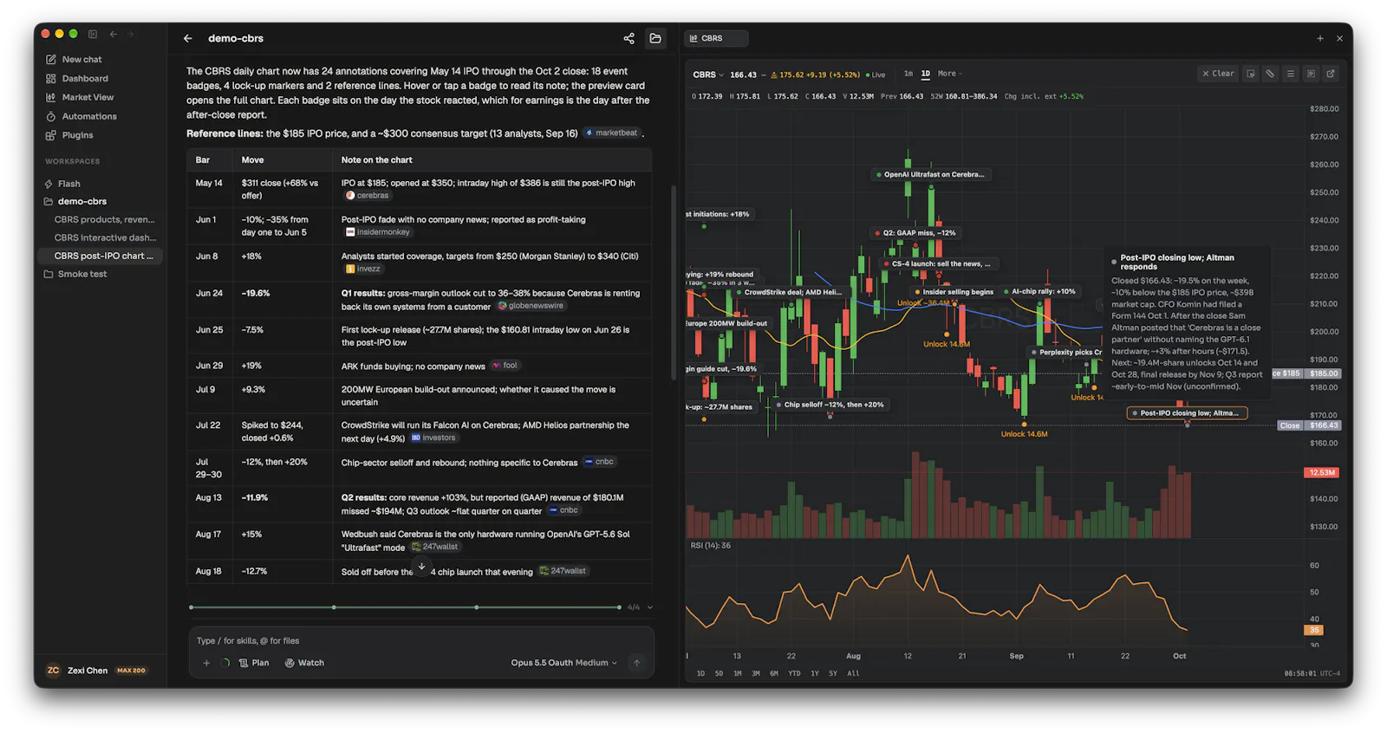The image size is (1387, 733).
Task: Click the screenshot capture icon in chart toolbar
Action: (x=1311, y=75)
